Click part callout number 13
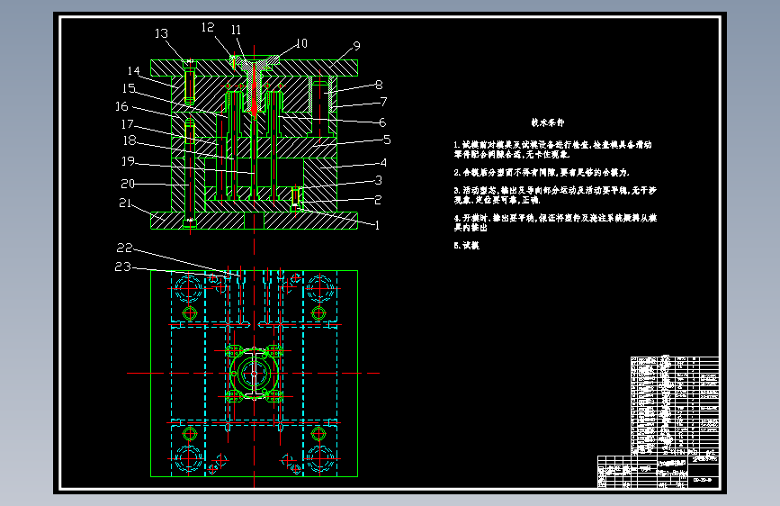 point(161,33)
